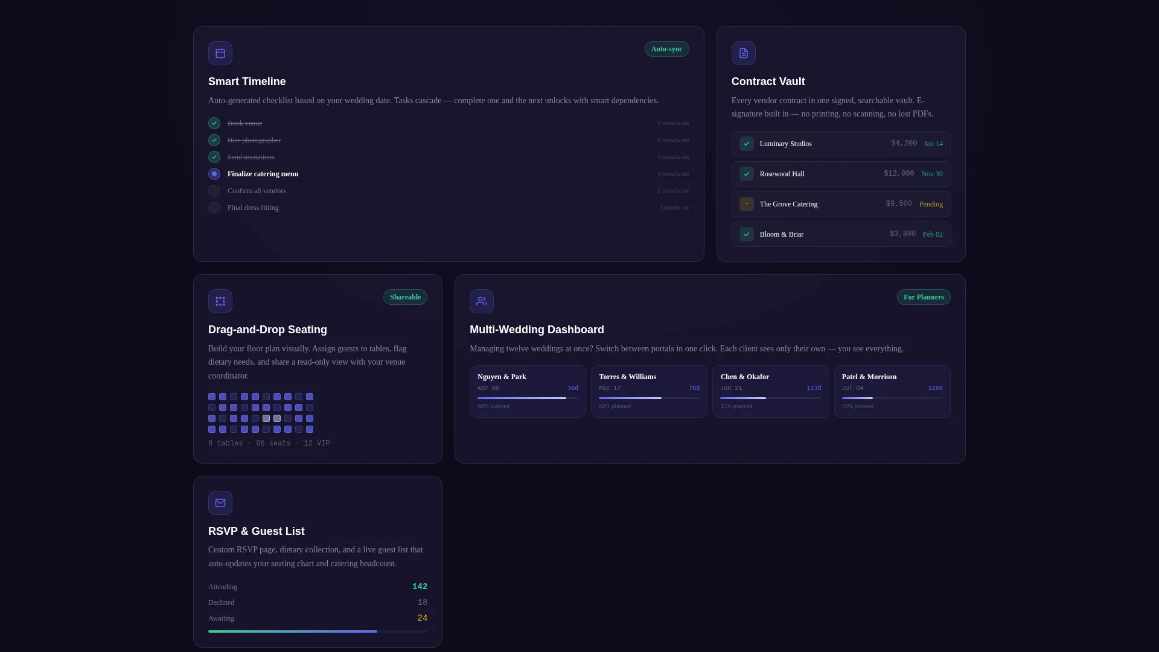Image resolution: width=1159 pixels, height=652 pixels.
Task: Check the Confirm all vendors task
Action: click(214, 191)
